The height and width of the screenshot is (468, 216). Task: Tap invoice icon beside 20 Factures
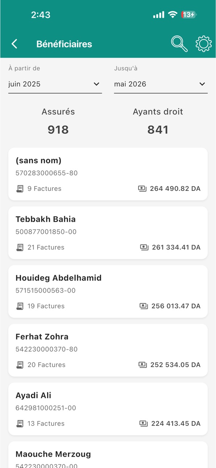point(20,365)
